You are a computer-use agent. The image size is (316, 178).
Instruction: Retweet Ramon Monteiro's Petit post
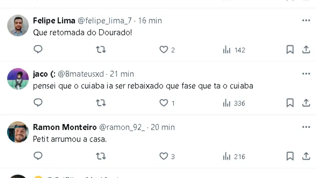click(101, 156)
